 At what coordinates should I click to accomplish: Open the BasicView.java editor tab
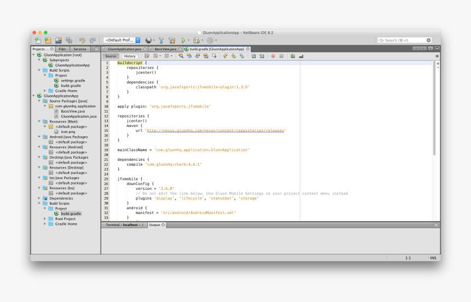[x=165, y=49]
